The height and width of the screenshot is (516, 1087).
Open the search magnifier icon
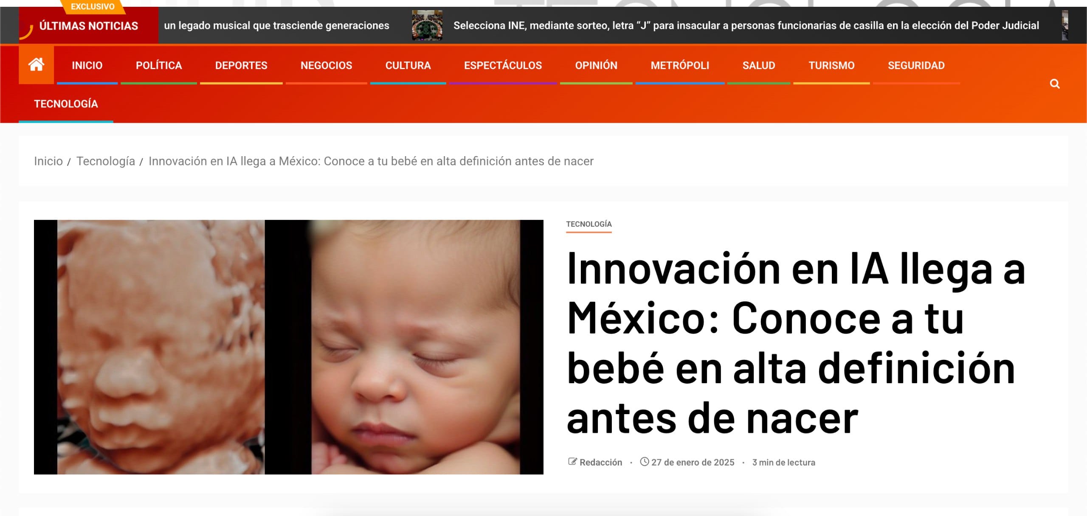coord(1055,84)
